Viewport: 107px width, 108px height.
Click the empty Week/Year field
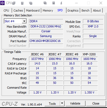(x=93, y=31)
